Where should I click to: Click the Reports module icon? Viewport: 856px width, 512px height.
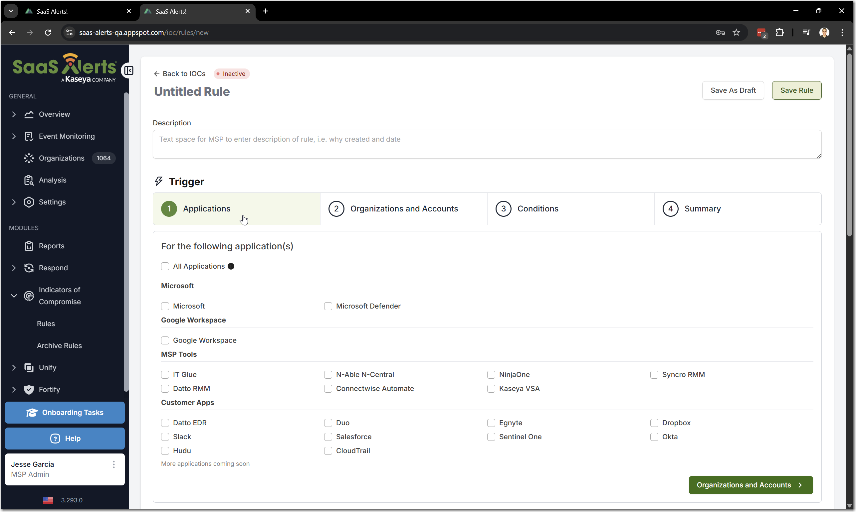29,246
